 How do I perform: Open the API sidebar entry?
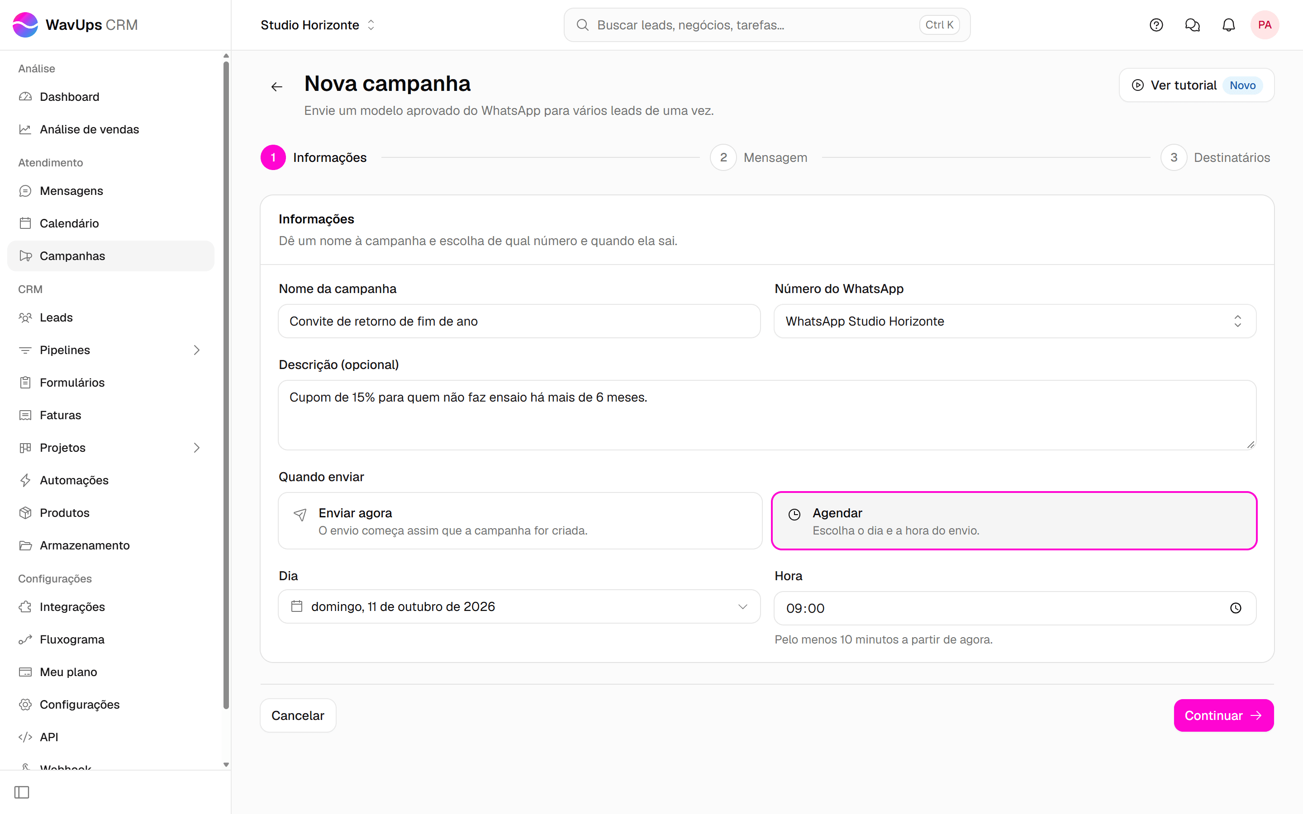(111, 737)
